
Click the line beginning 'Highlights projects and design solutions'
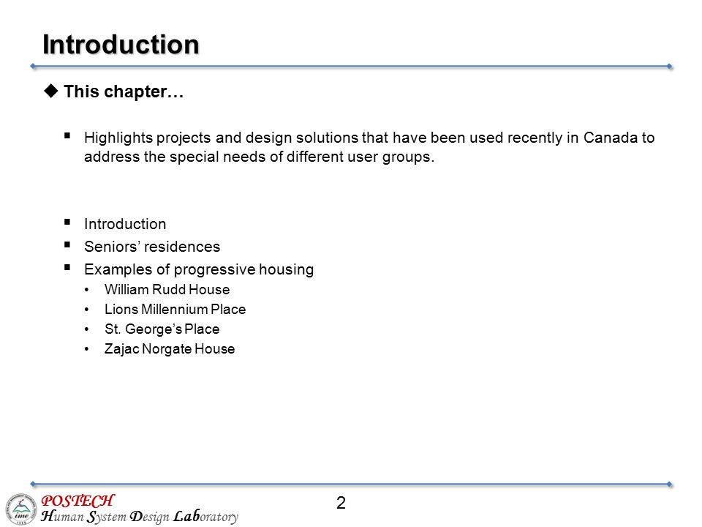point(369,138)
